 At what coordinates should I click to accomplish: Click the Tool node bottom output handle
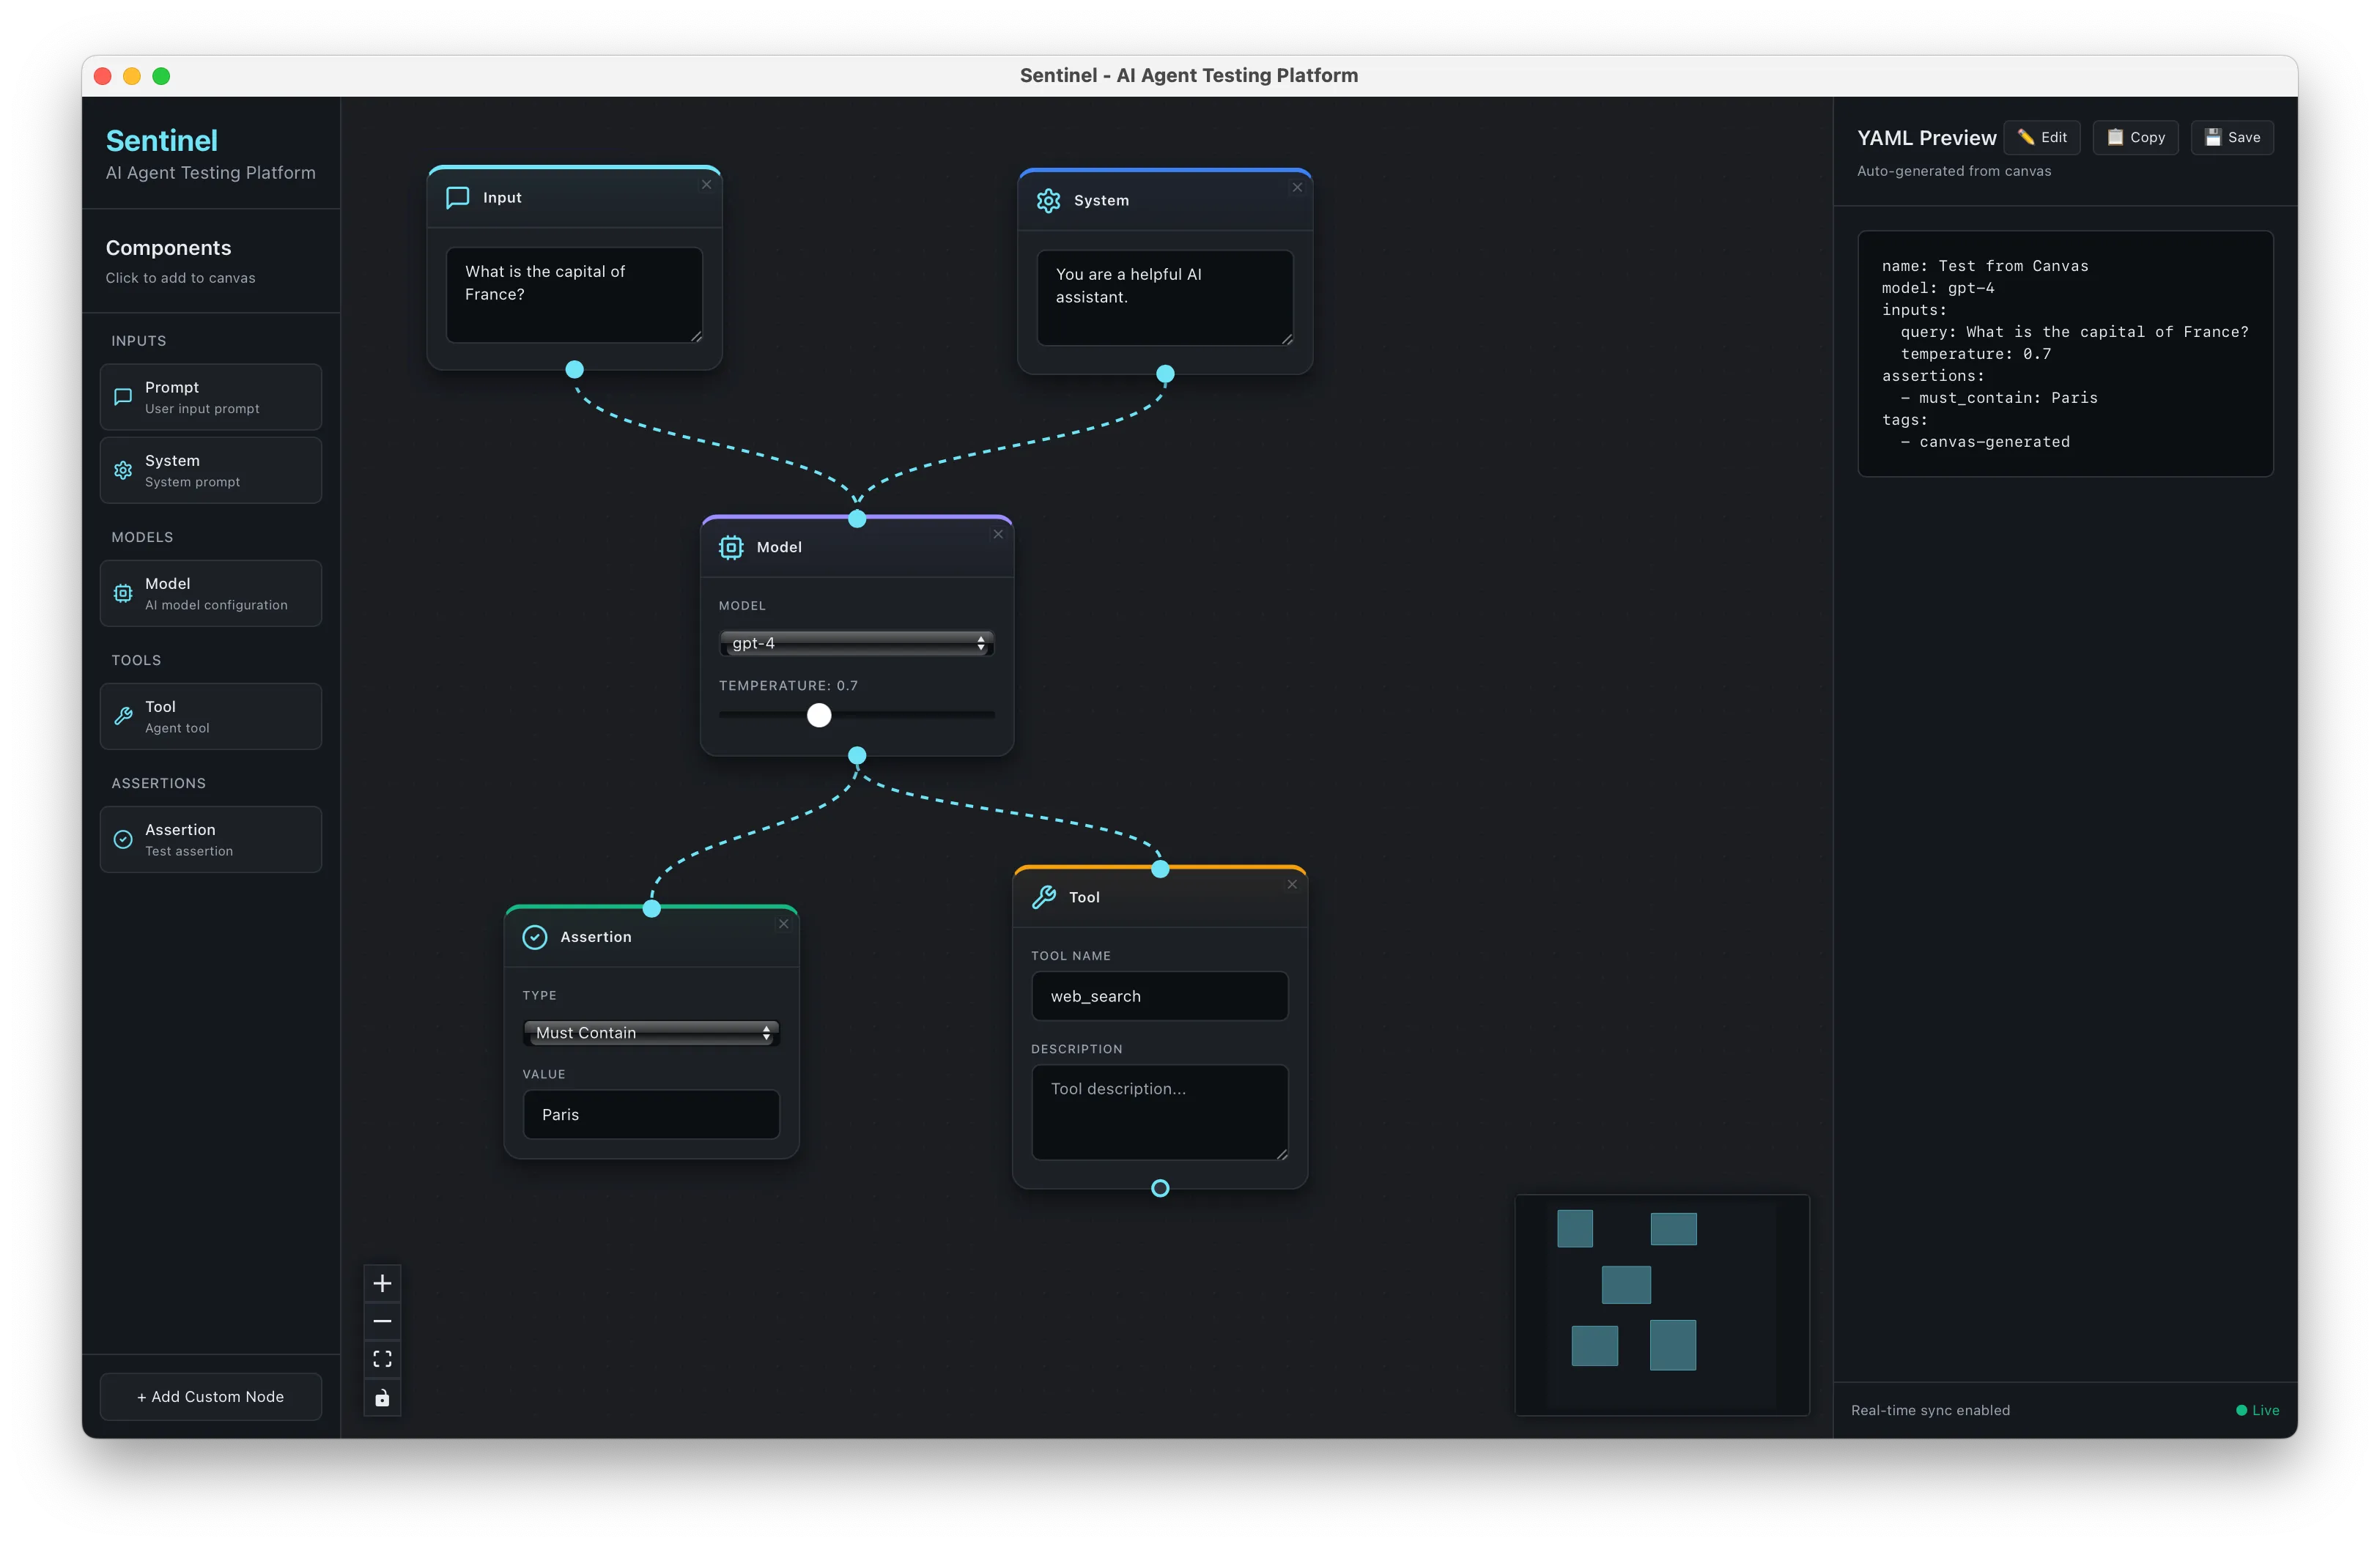pos(1160,1188)
